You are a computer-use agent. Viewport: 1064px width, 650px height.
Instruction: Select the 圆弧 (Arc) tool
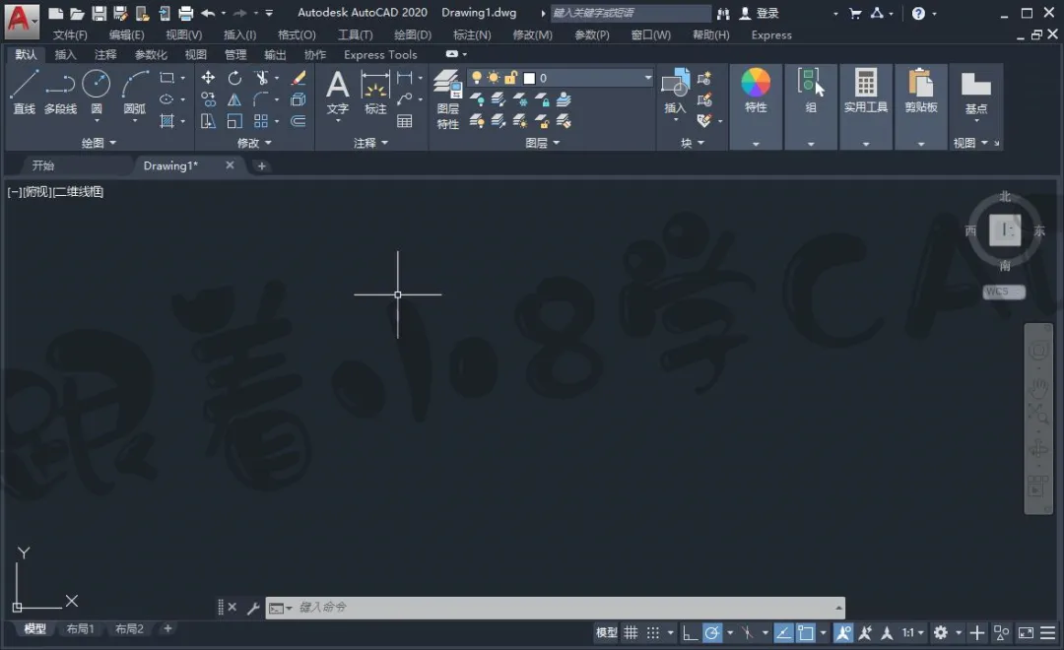click(x=134, y=93)
